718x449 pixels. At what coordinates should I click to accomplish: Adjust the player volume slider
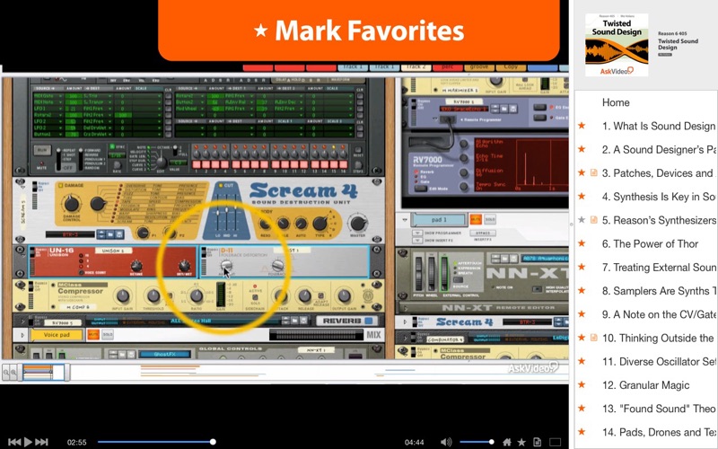tap(477, 442)
